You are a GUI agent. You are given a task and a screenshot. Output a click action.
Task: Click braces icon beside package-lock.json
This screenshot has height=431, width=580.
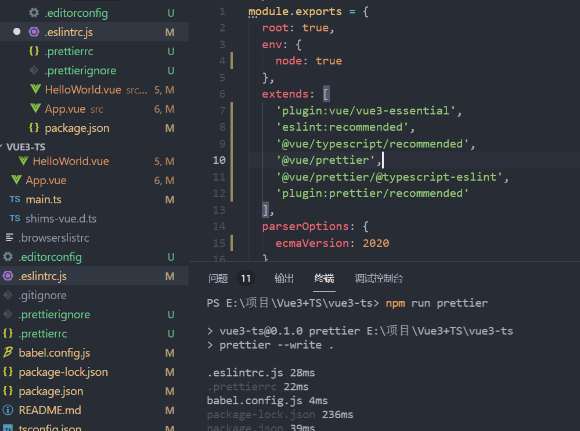tap(8, 371)
